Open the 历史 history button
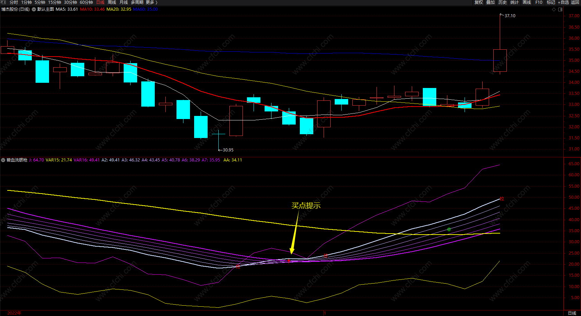 click(x=503, y=2)
